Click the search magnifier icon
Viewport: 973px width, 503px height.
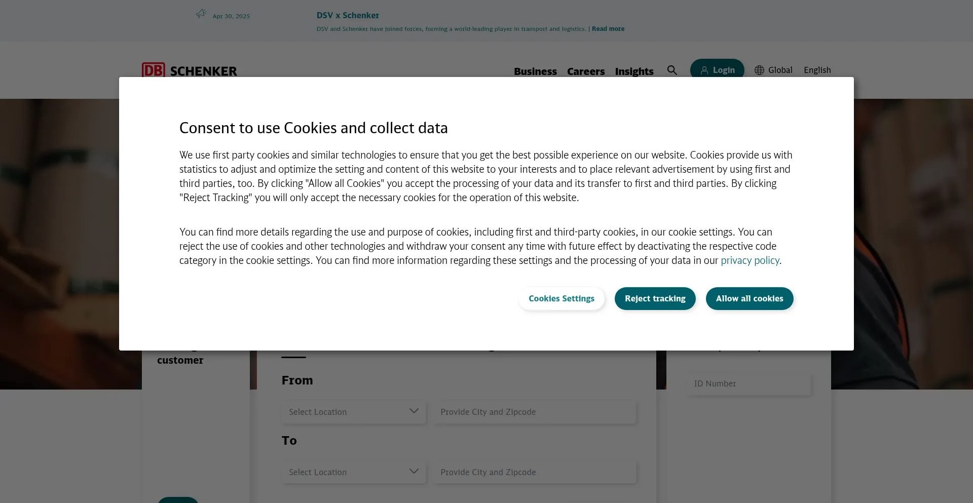pos(672,70)
